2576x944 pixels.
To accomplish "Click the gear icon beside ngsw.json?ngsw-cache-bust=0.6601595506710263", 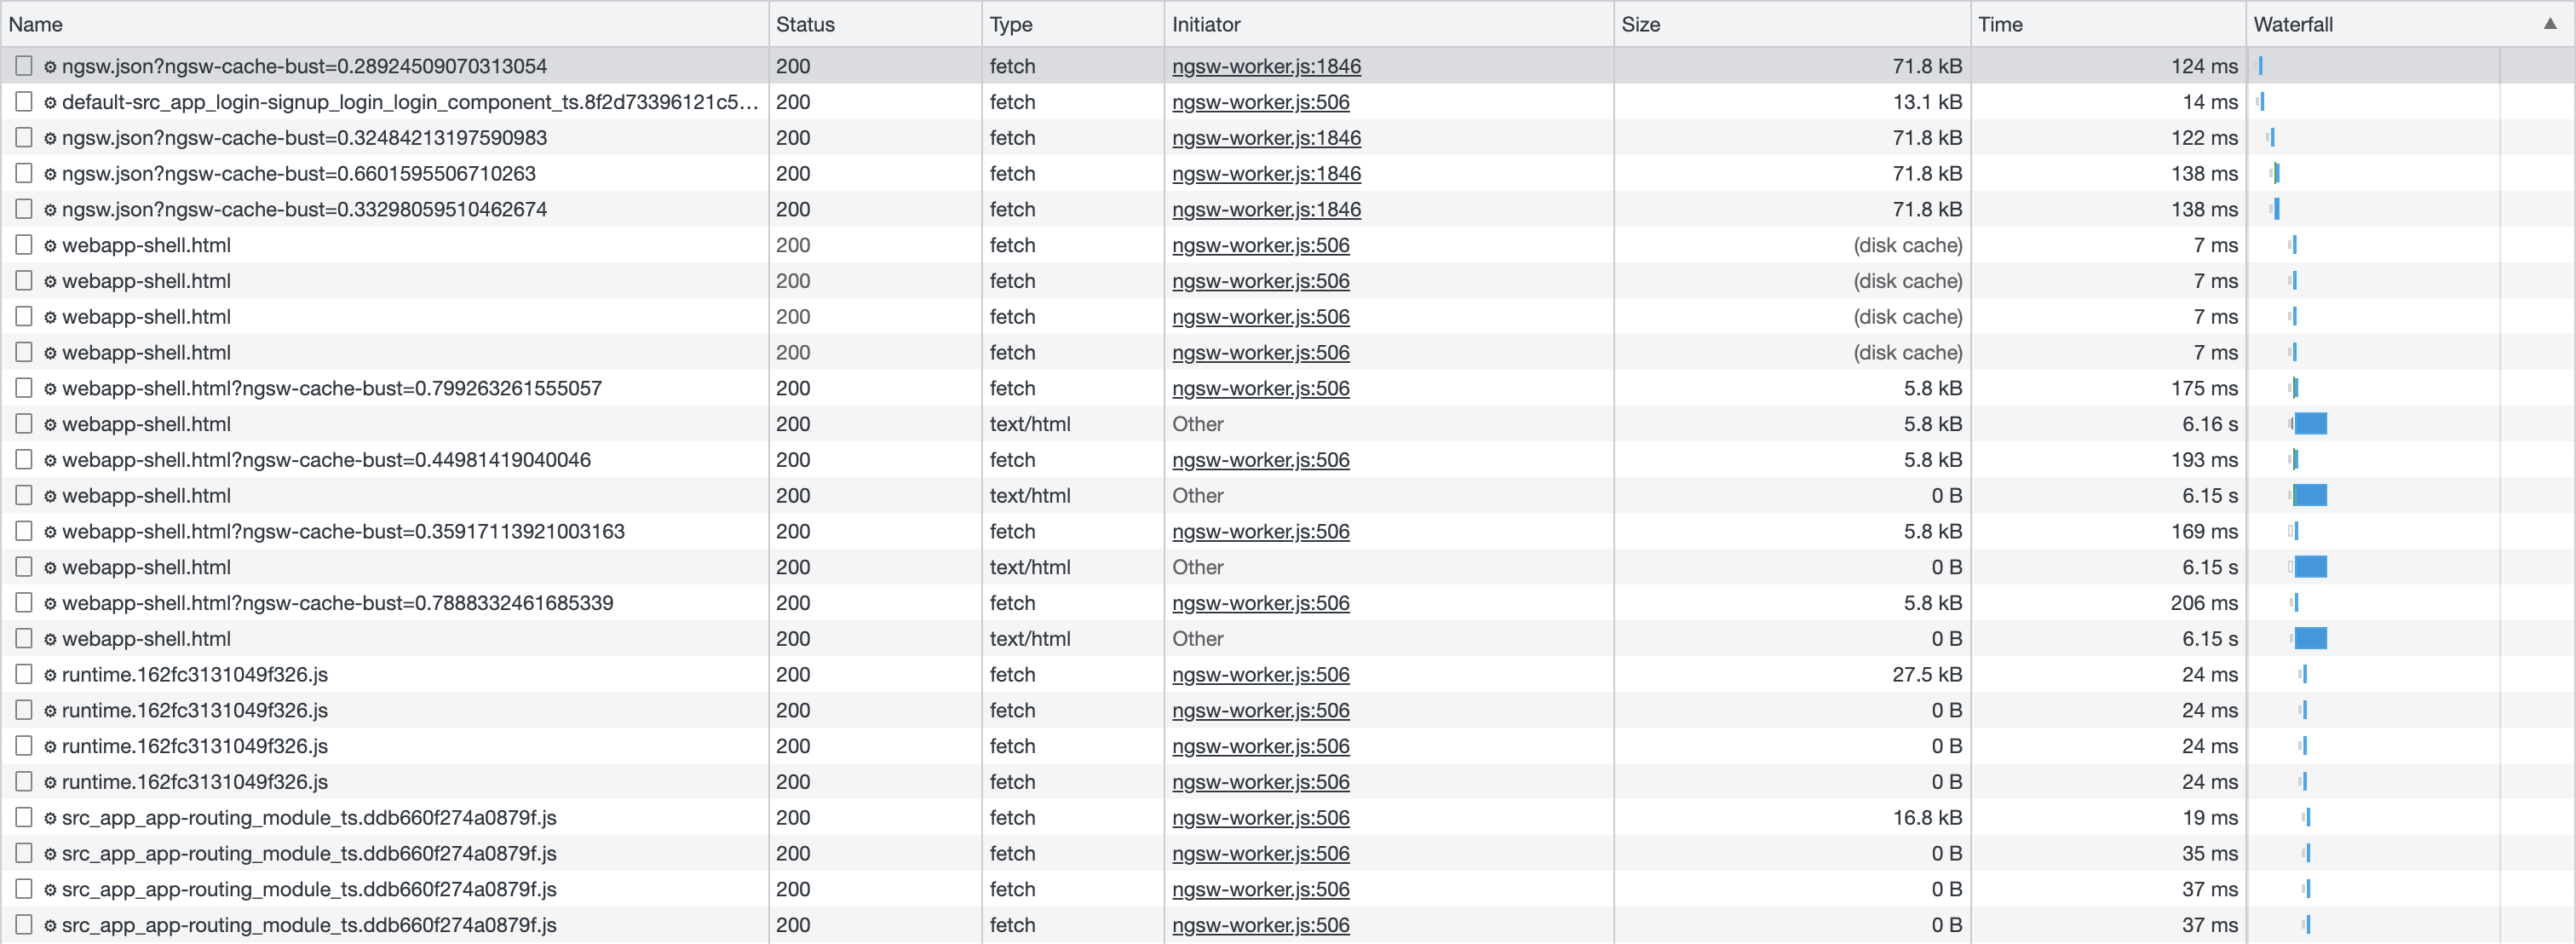I will click(x=50, y=173).
